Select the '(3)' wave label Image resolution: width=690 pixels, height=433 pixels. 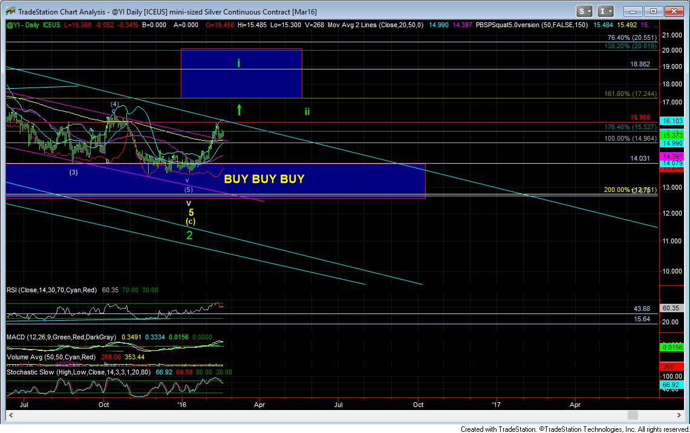[74, 172]
